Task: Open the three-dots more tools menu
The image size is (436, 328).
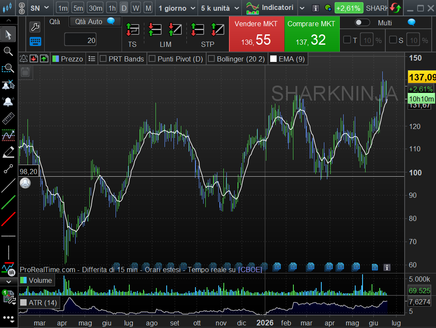Action: (x=8, y=319)
